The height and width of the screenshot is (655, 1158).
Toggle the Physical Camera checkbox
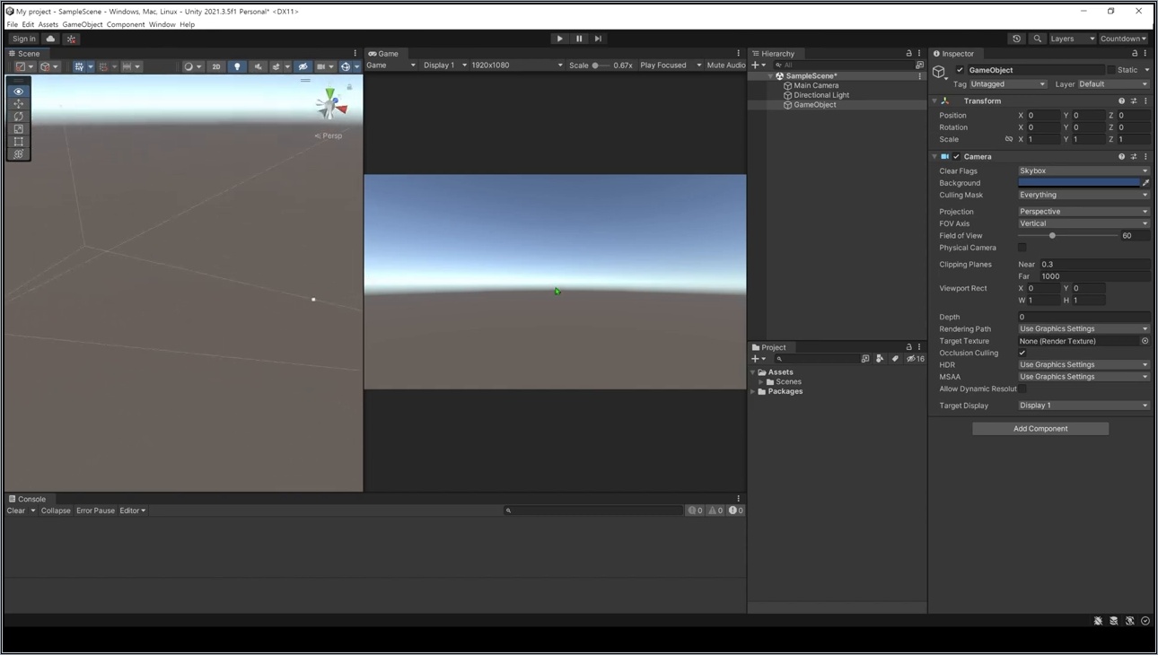tap(1022, 248)
